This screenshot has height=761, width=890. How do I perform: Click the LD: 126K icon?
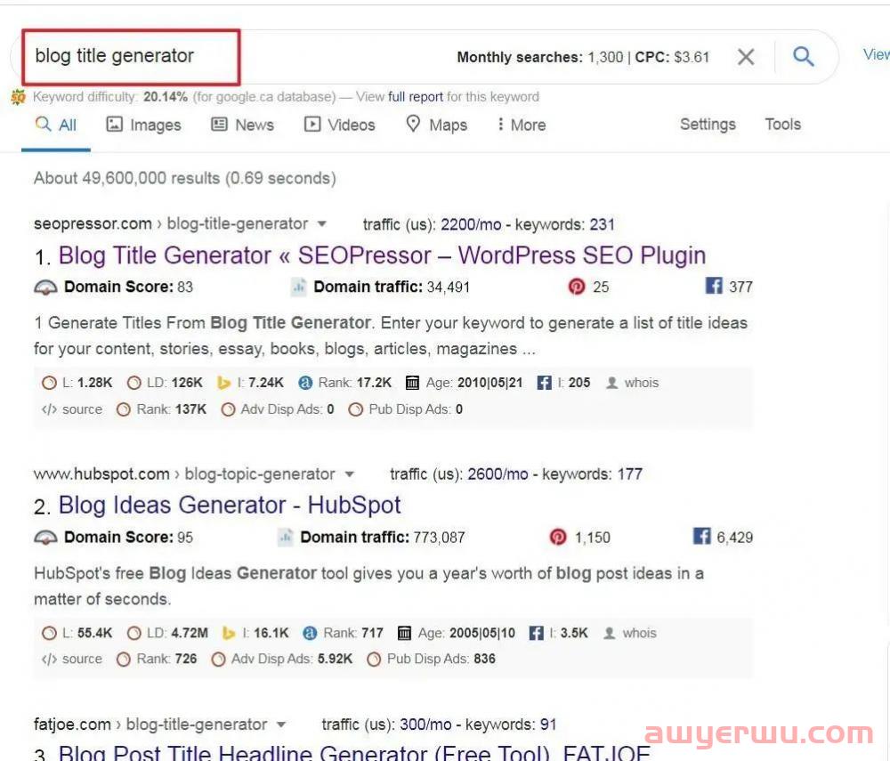coord(134,383)
